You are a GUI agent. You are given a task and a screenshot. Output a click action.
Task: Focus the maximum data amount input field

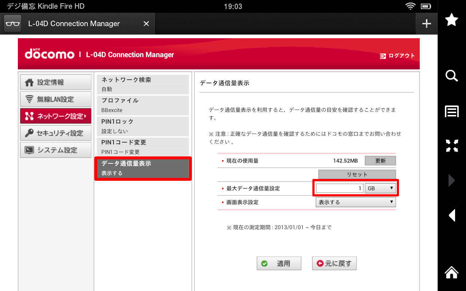pos(339,188)
